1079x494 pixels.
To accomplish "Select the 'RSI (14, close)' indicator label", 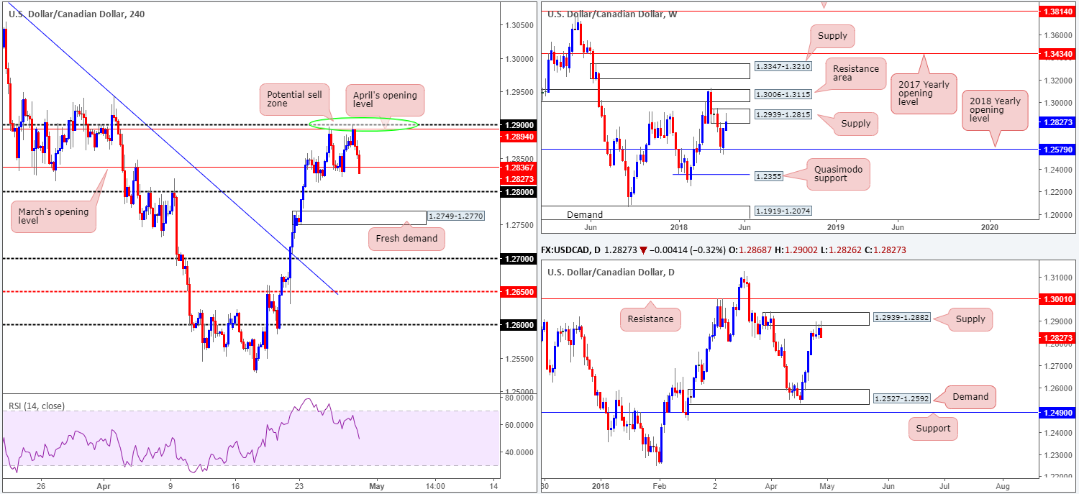I will [36, 406].
